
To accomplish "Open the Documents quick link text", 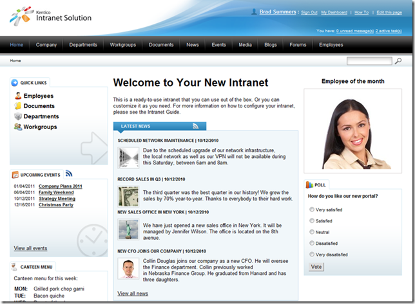I will point(39,106).
